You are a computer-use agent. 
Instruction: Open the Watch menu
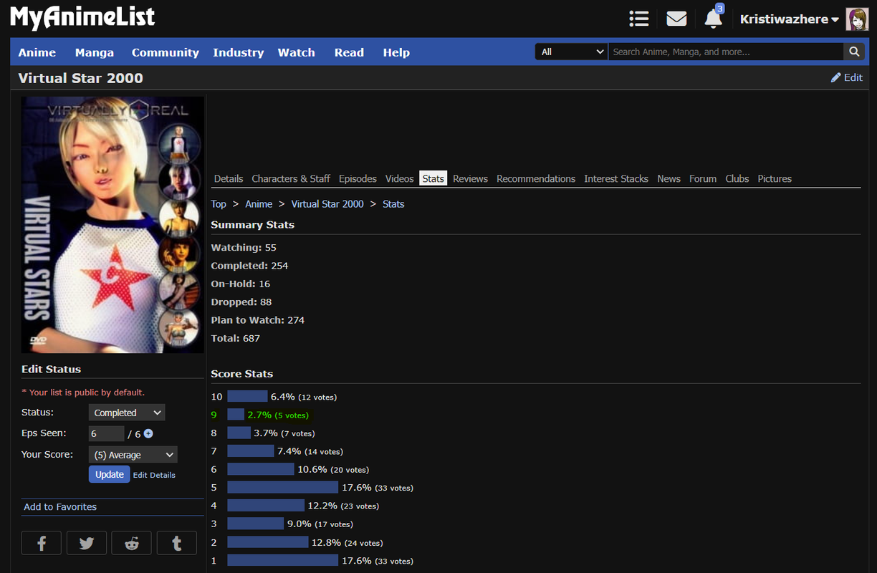coord(297,52)
